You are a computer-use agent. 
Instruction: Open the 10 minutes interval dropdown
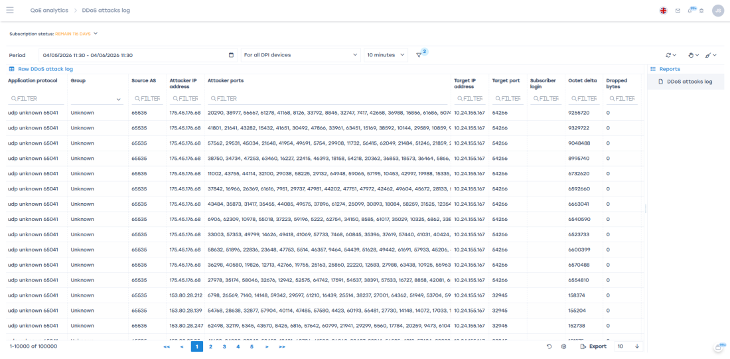tap(386, 55)
